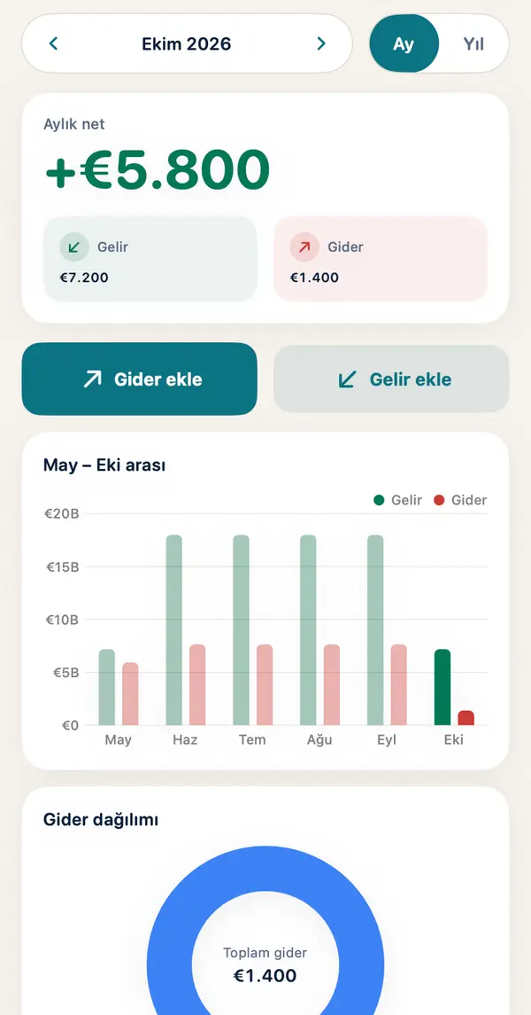The height and width of the screenshot is (1015, 531).
Task: Select the Eki label on chart axis
Action: pyautogui.click(x=453, y=740)
